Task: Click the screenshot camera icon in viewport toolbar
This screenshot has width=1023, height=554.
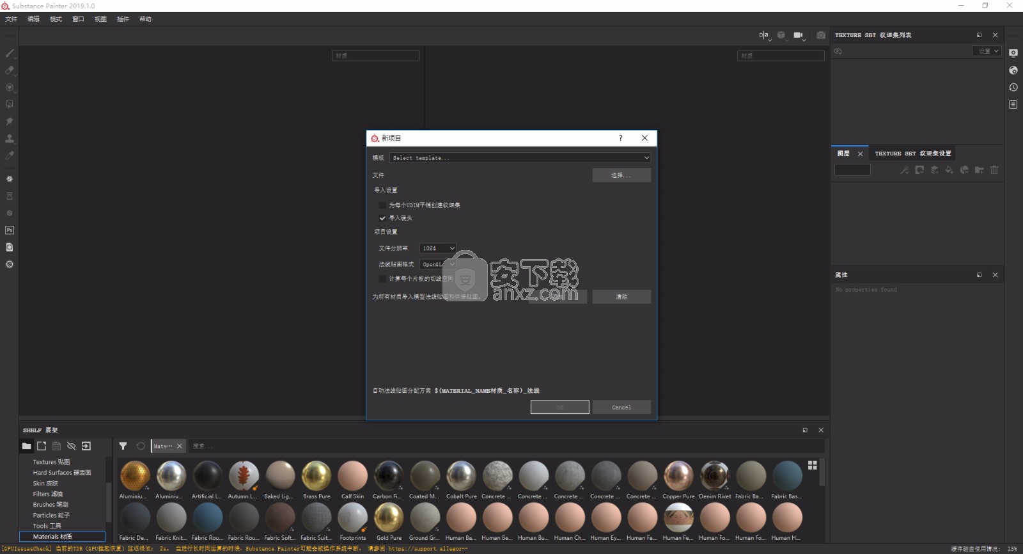Action: click(x=821, y=35)
